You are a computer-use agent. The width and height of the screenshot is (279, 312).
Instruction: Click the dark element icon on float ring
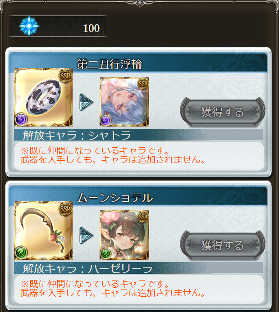21,119
